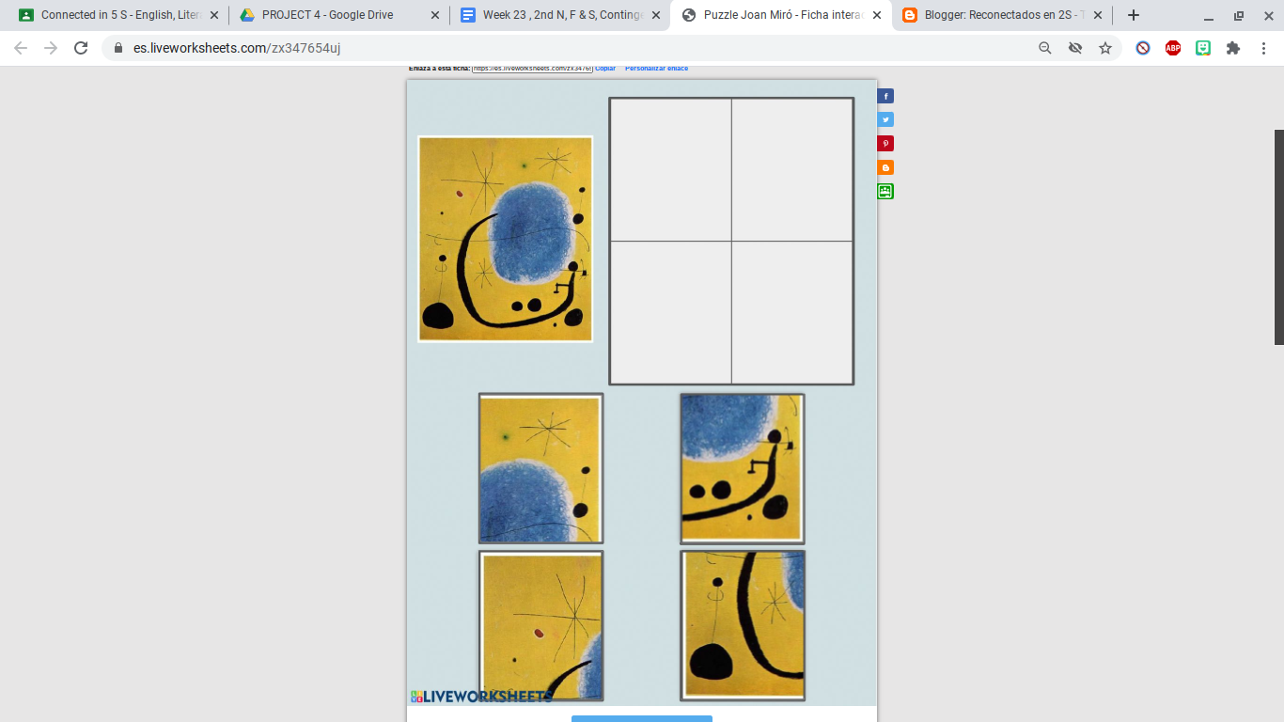Share worksheet on Blogger
Viewport: 1284px width, 722px height.
pyautogui.click(x=885, y=167)
